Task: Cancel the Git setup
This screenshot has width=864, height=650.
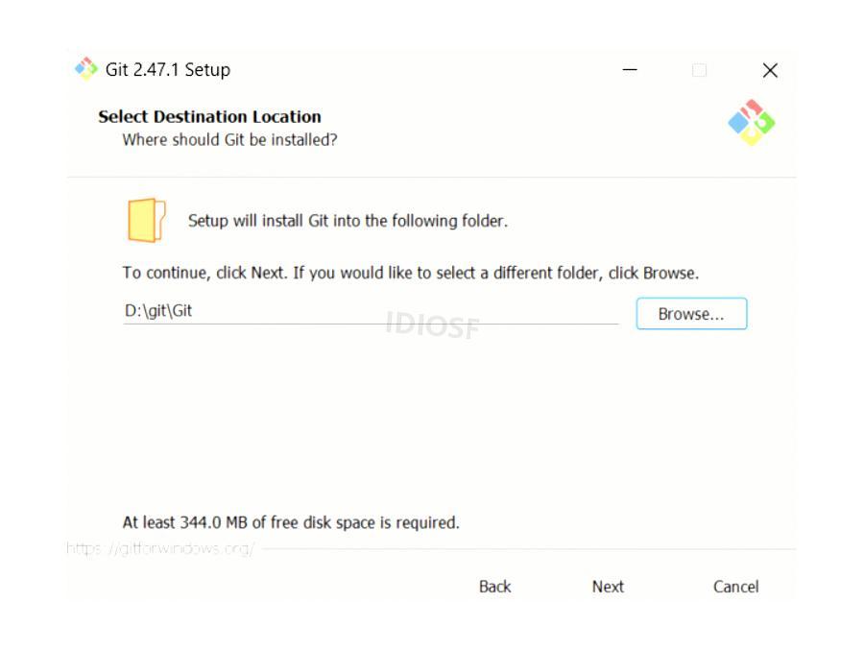Action: coord(735,587)
